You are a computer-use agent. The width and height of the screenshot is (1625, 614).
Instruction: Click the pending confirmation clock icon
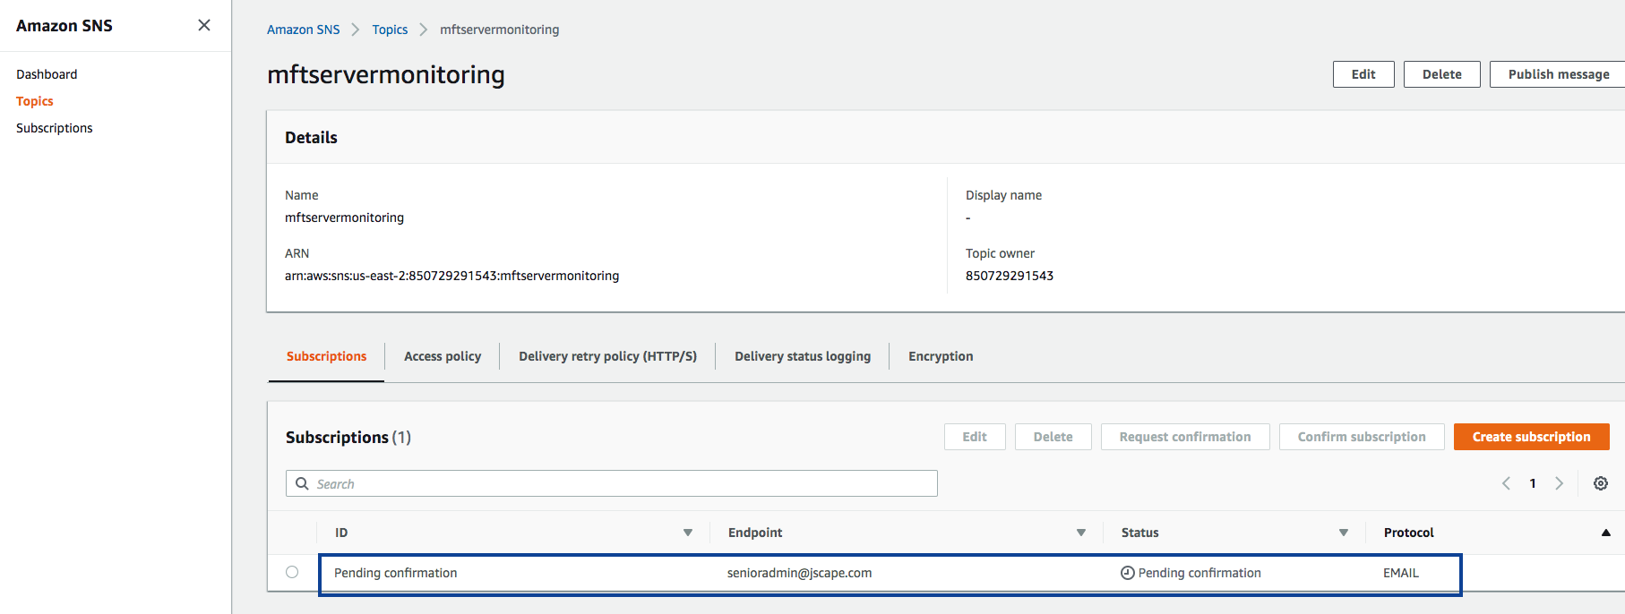1127,573
